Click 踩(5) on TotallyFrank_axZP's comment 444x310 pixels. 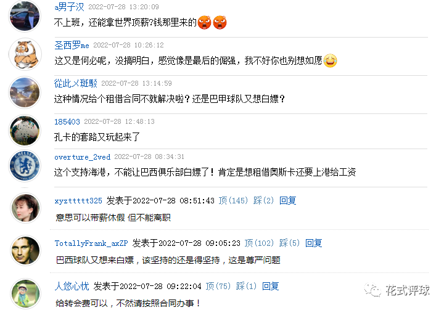pyautogui.click(x=289, y=243)
